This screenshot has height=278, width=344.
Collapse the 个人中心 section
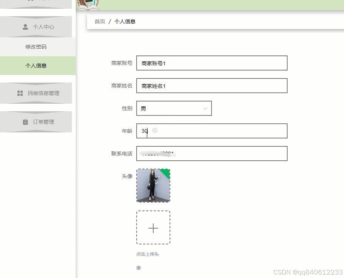(x=36, y=26)
